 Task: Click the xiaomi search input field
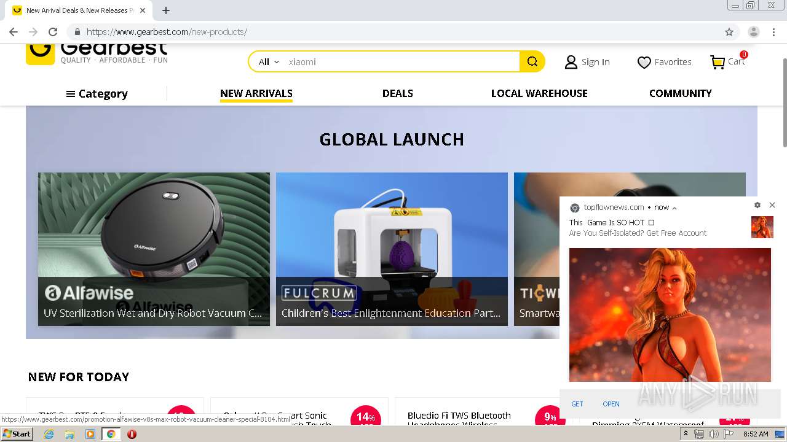[402, 61]
